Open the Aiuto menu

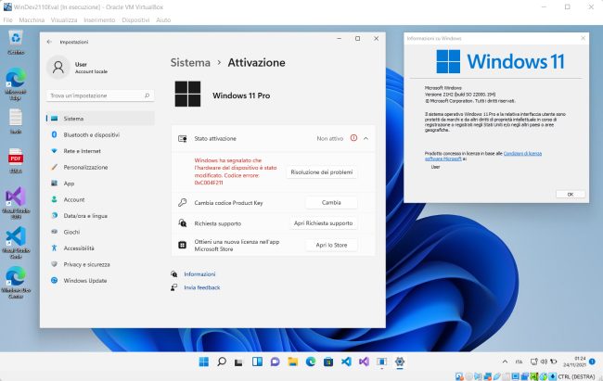(x=163, y=20)
